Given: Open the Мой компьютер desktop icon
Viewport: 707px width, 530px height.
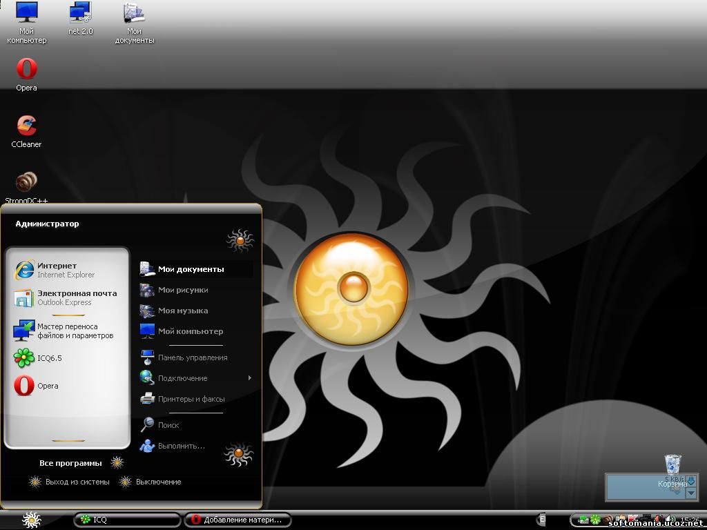Looking at the screenshot, I should click(x=27, y=23).
